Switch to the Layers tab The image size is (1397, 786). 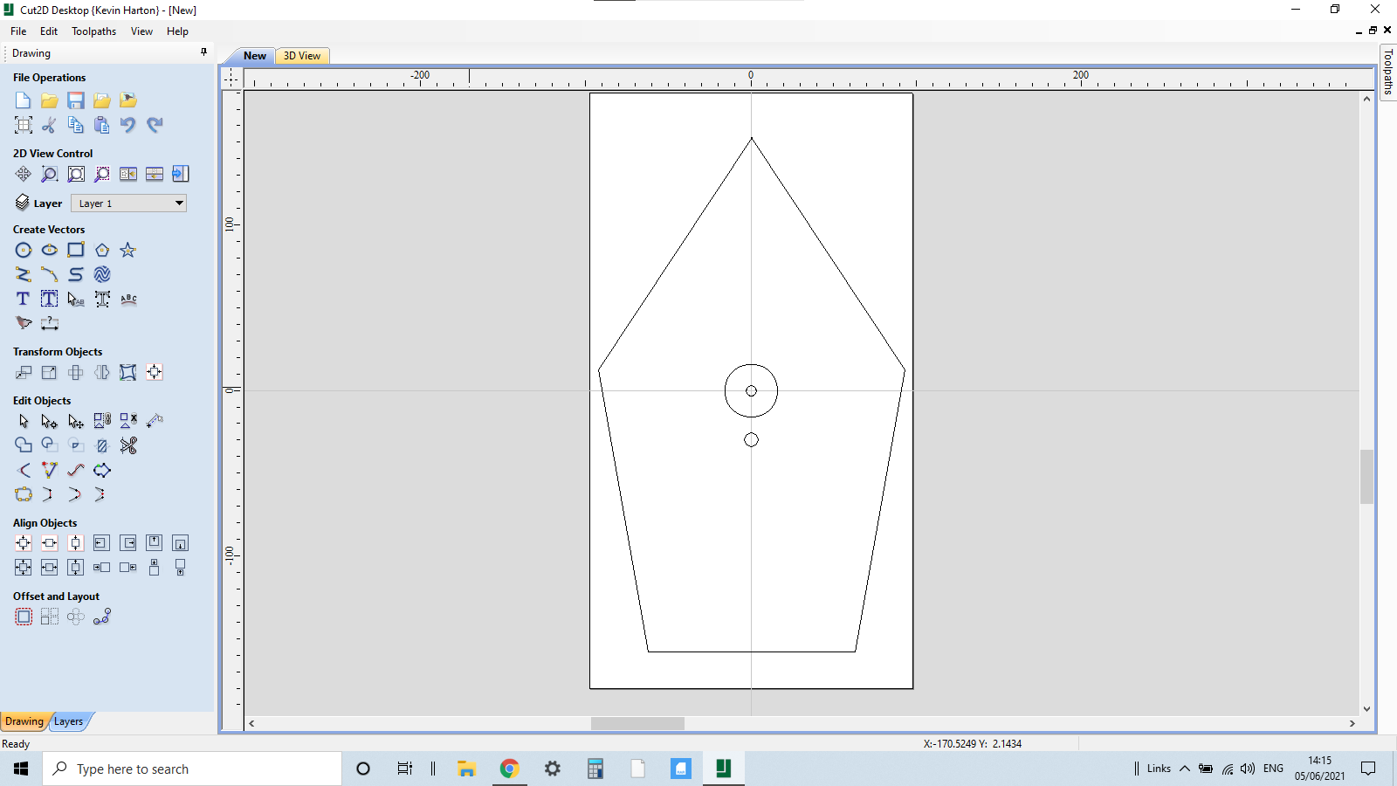(69, 721)
